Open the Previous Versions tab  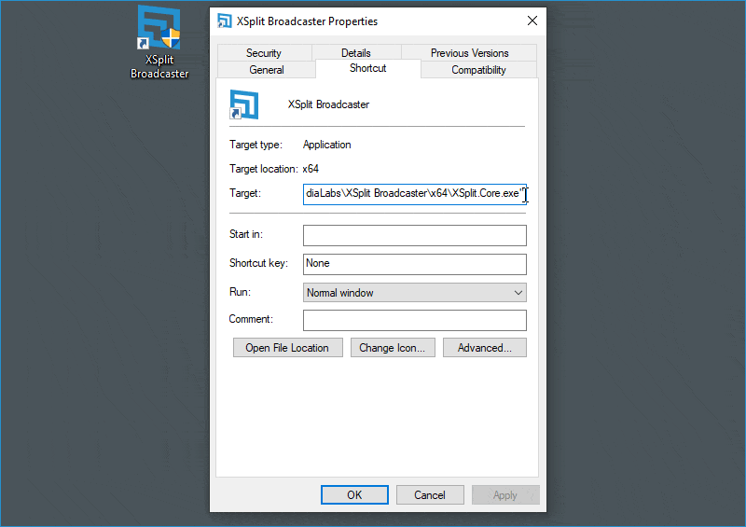click(469, 53)
